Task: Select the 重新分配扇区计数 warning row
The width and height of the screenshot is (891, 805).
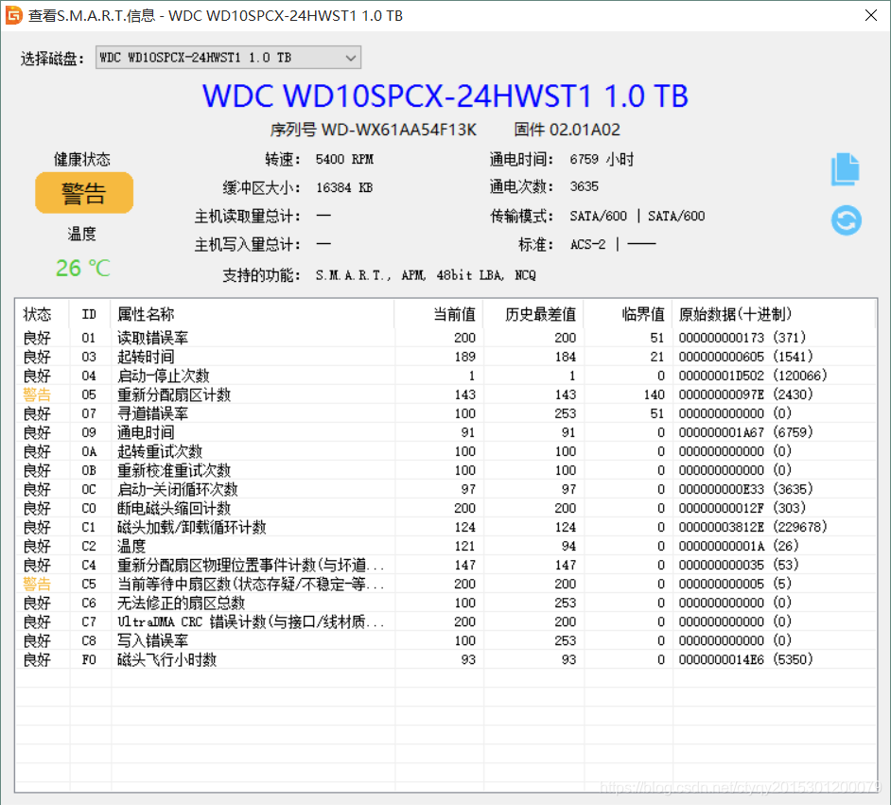Action: [x=445, y=394]
